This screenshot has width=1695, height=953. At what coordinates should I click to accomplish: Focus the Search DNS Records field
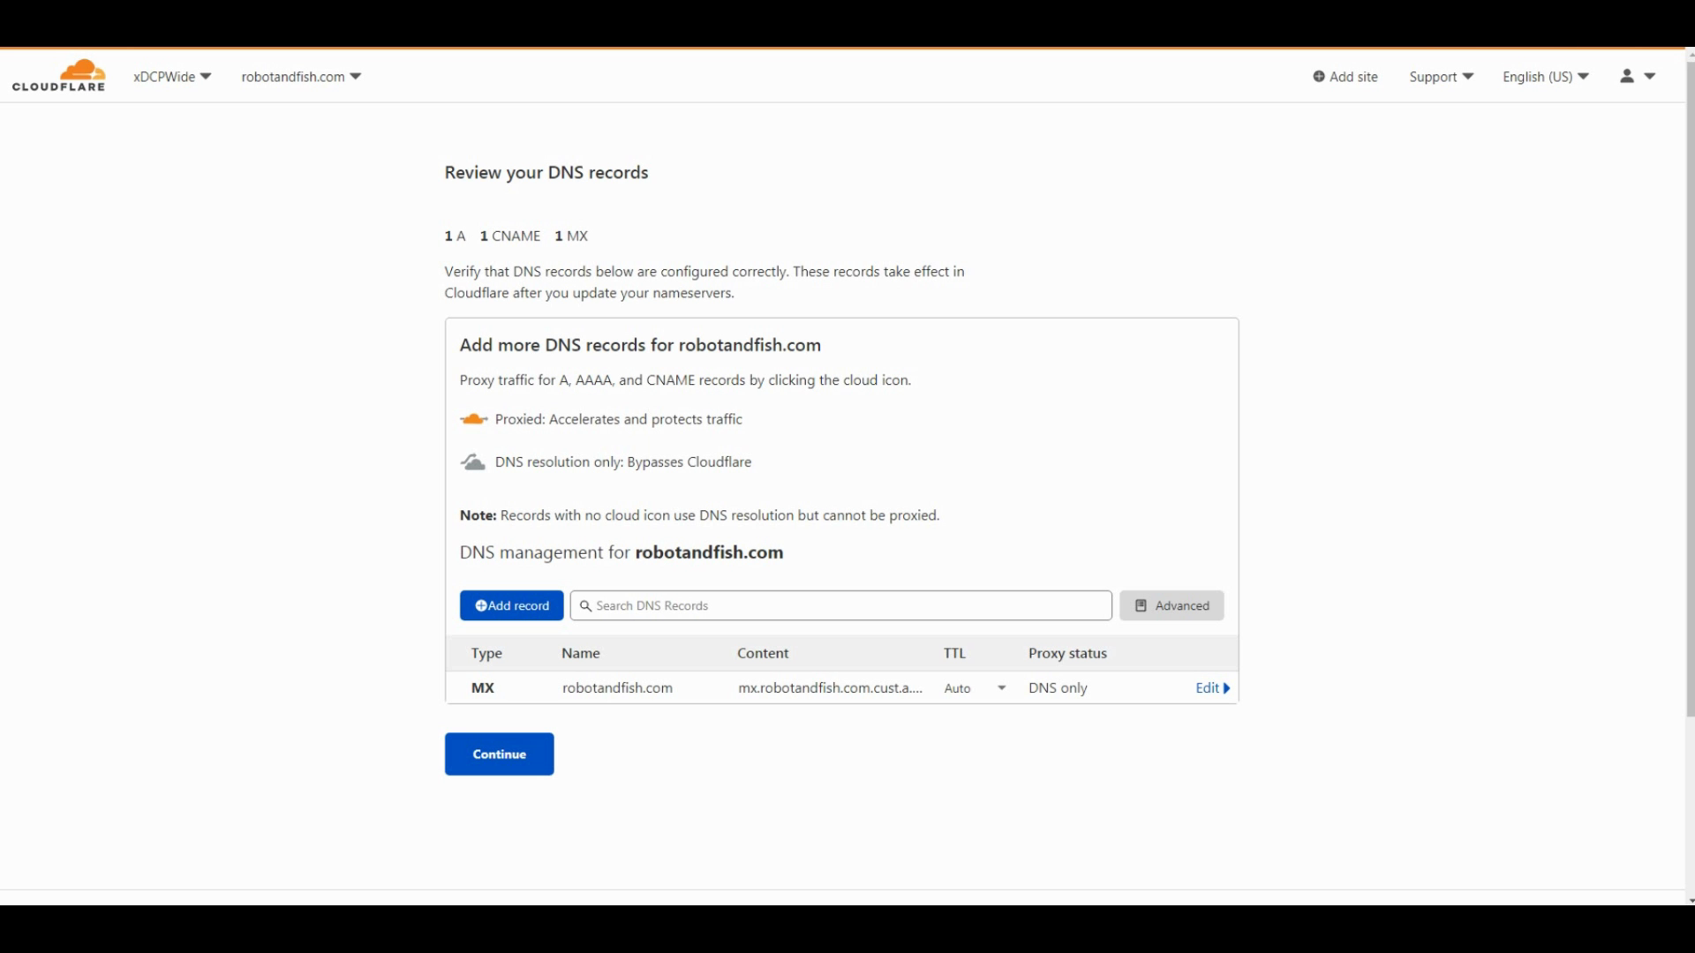pos(847,606)
